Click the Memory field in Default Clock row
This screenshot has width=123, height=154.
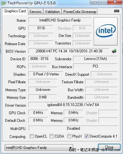pyautogui.click(x=73, y=120)
